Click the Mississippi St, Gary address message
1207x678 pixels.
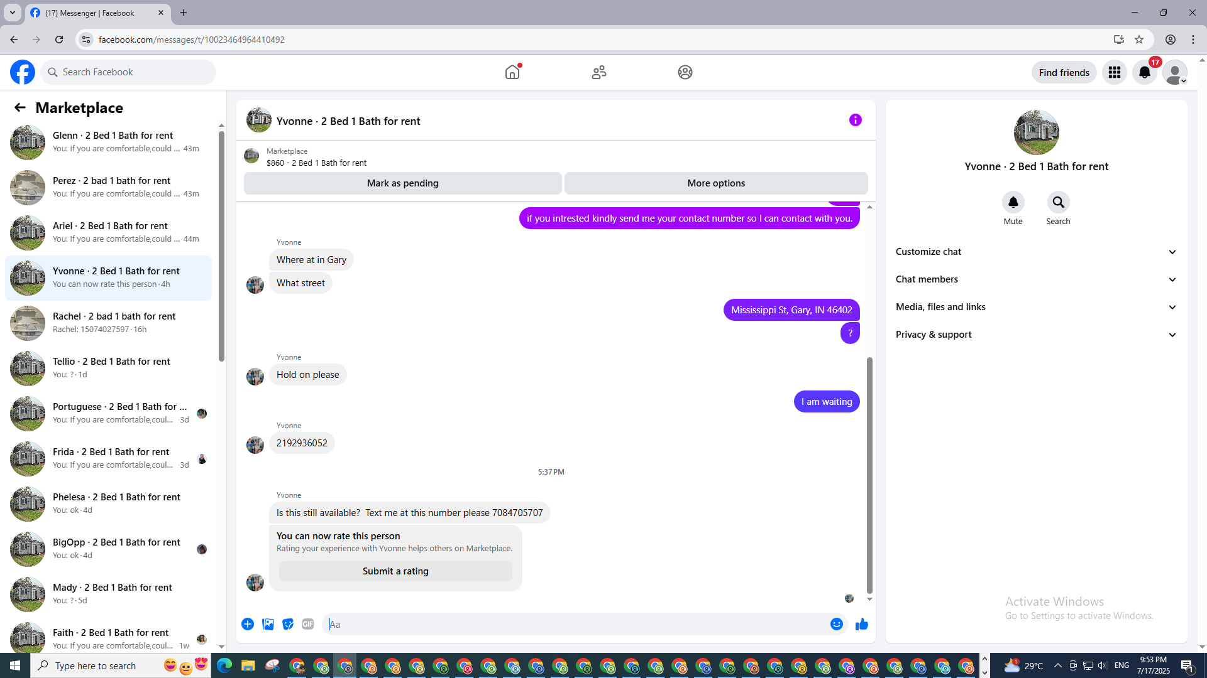coord(791,310)
